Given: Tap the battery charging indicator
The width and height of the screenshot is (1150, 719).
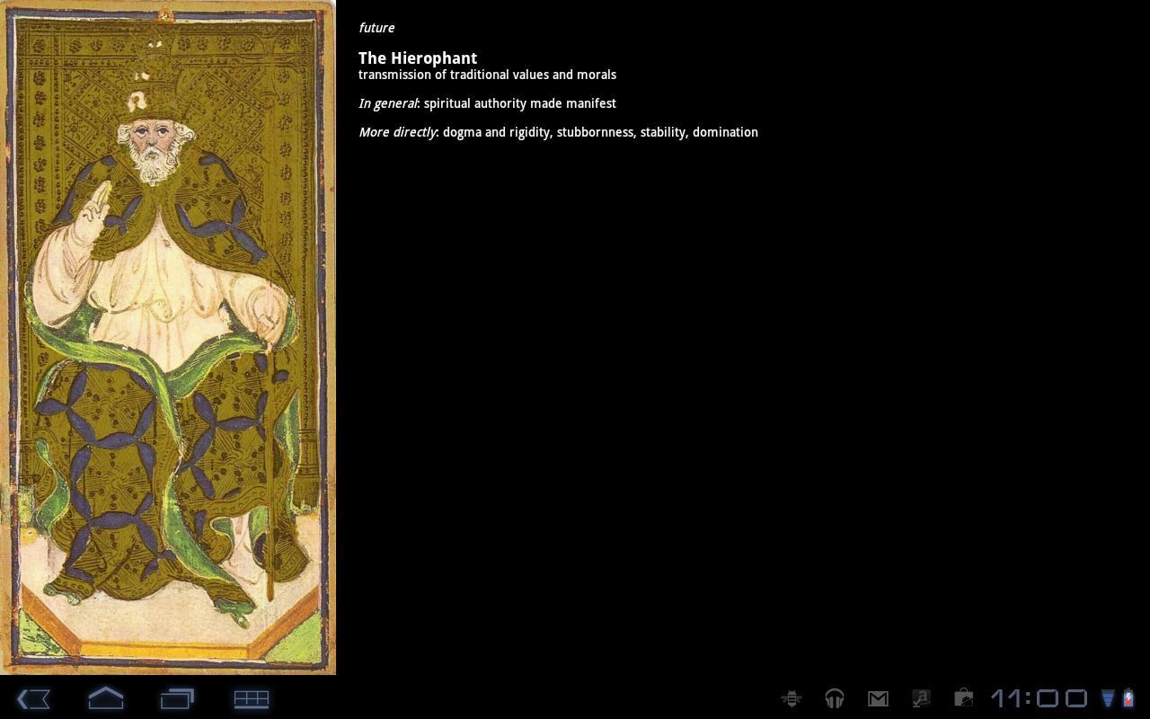Looking at the screenshot, I should click(x=1128, y=698).
